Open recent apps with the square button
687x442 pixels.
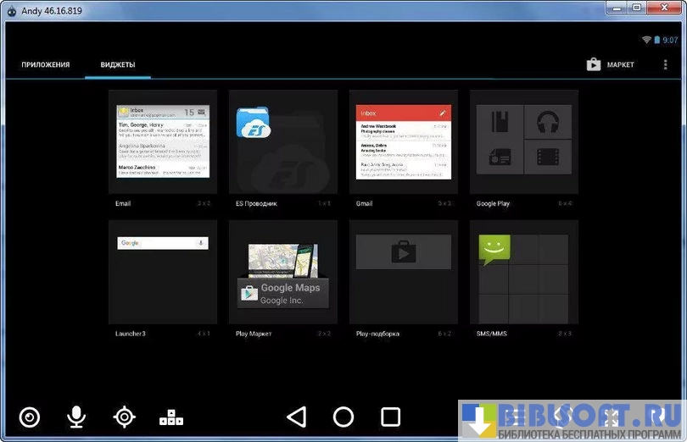tap(390, 417)
